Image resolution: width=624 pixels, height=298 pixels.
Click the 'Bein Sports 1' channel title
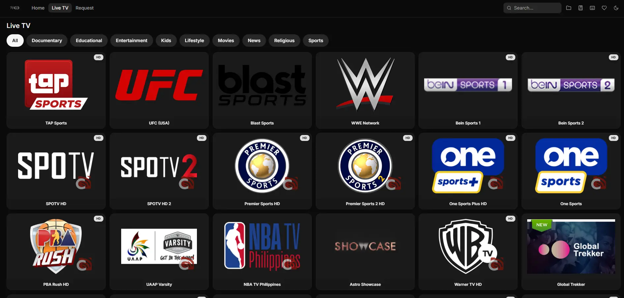point(468,123)
